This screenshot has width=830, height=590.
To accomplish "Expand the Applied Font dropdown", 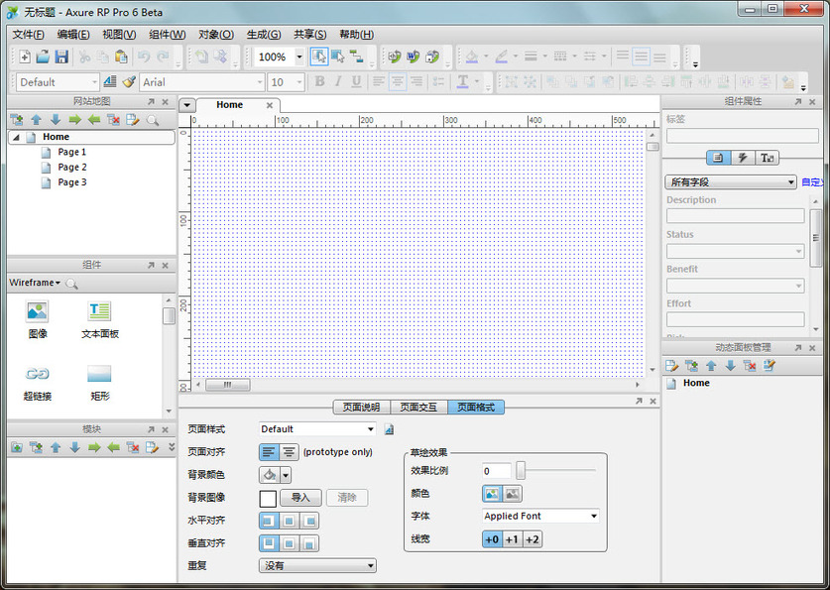I will point(594,516).
